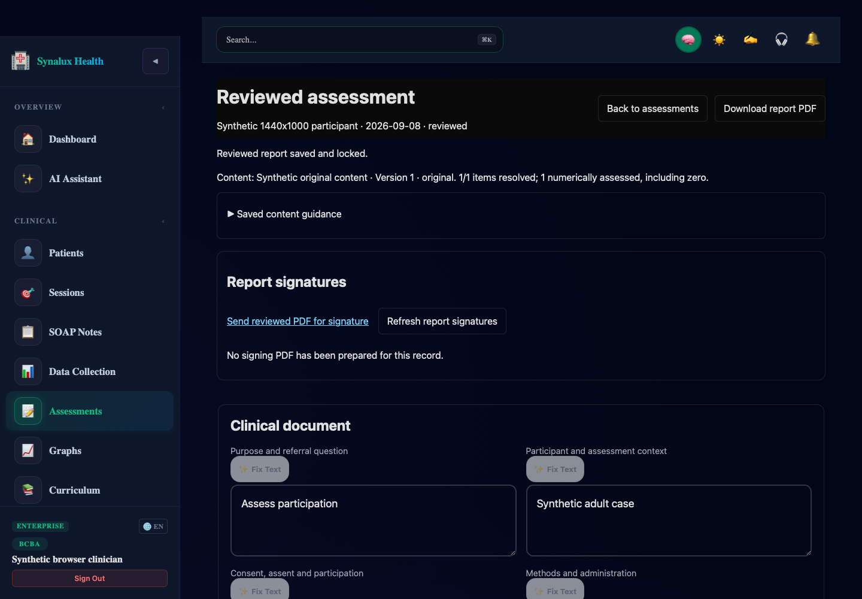Go to Sessions section
The image size is (862, 599).
click(x=90, y=292)
